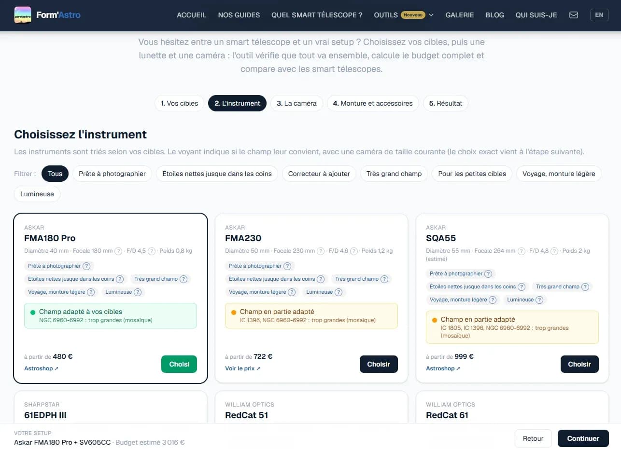The width and height of the screenshot is (621, 449).
Task: Show help for Focale 180 mm
Action: (118, 251)
